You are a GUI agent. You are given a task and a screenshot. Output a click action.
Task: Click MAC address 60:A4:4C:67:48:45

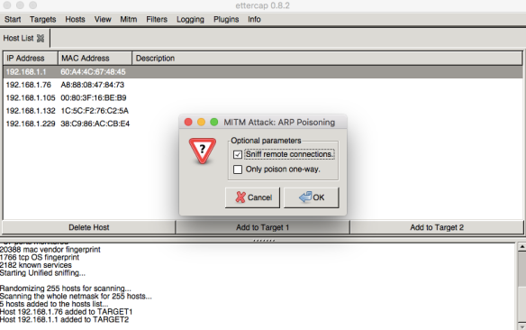(93, 72)
